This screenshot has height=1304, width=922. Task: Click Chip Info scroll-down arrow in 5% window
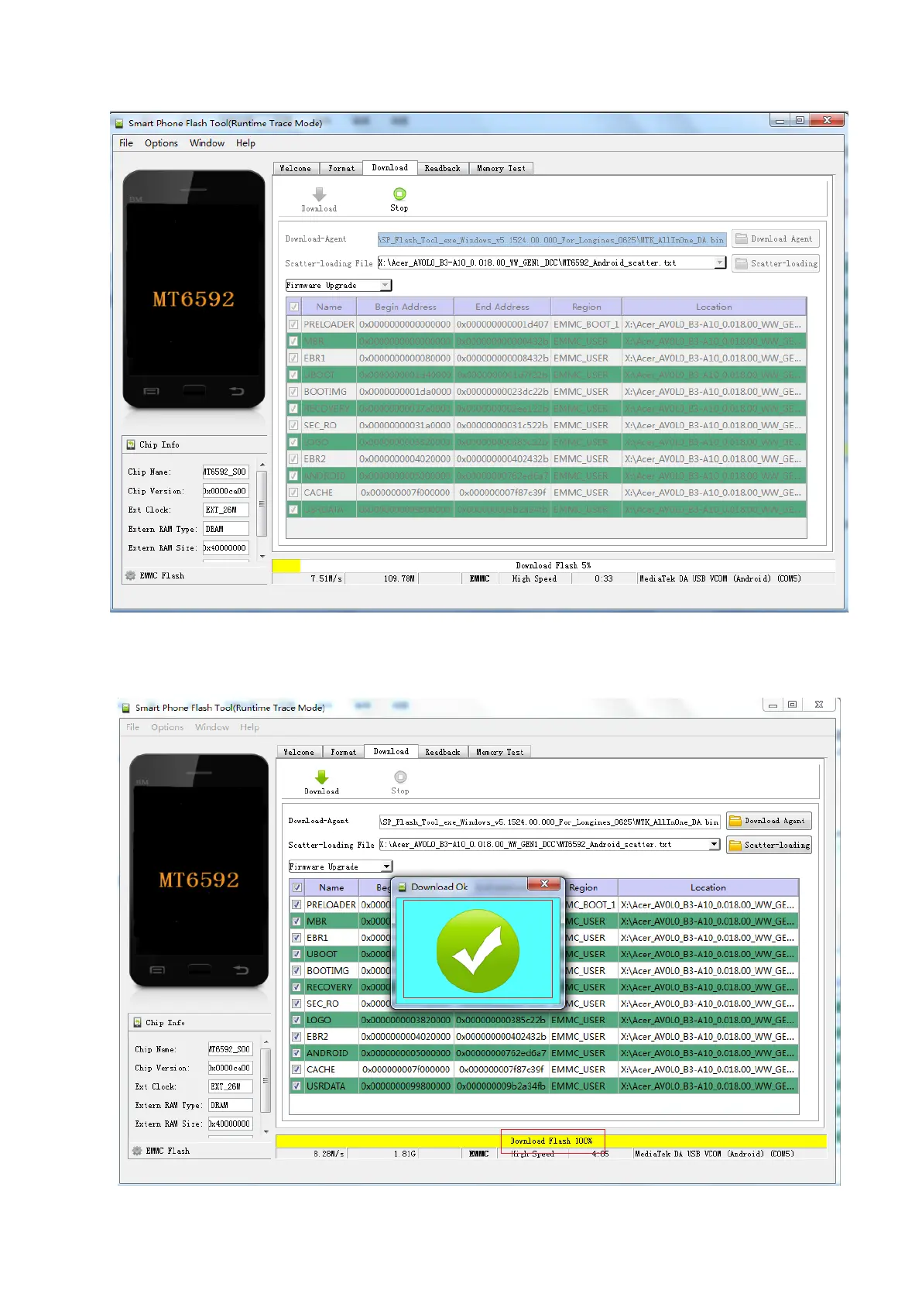coord(262,556)
